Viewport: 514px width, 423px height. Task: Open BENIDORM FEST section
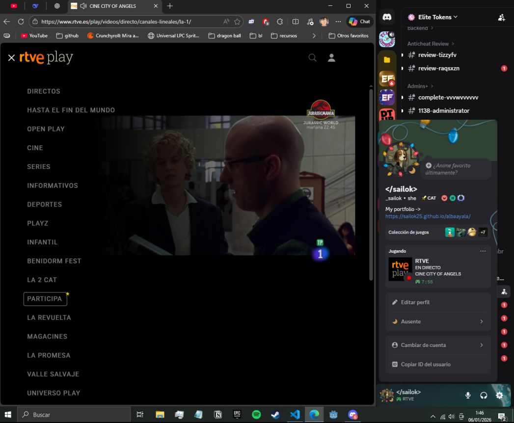54,261
